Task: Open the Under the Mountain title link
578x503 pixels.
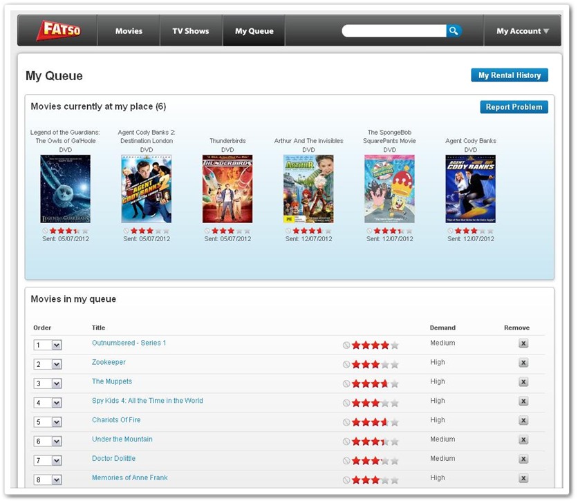Action: coord(122,439)
